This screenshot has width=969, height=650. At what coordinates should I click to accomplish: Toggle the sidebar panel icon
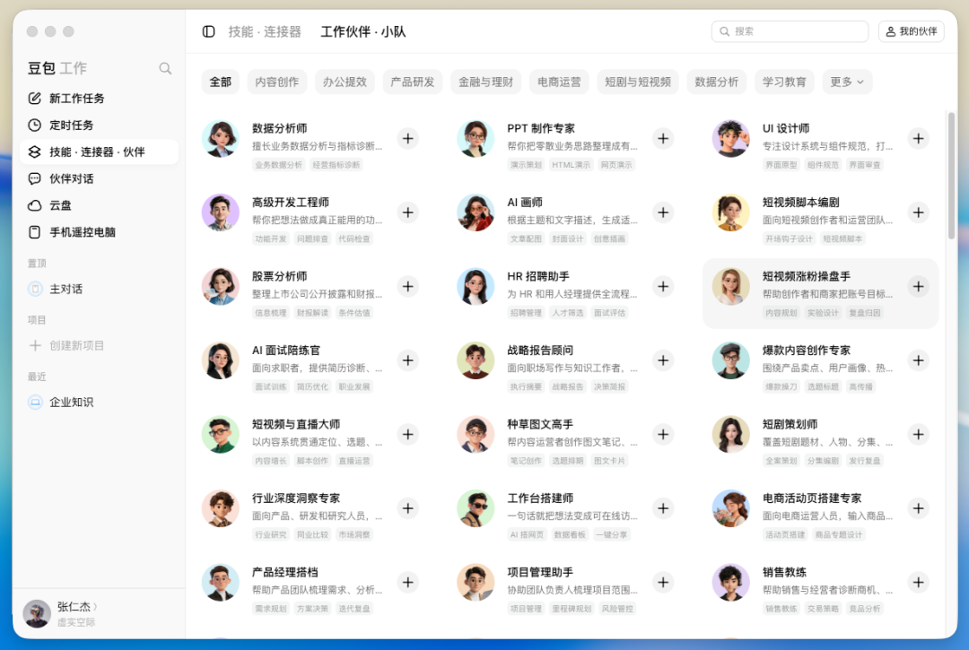point(209,31)
